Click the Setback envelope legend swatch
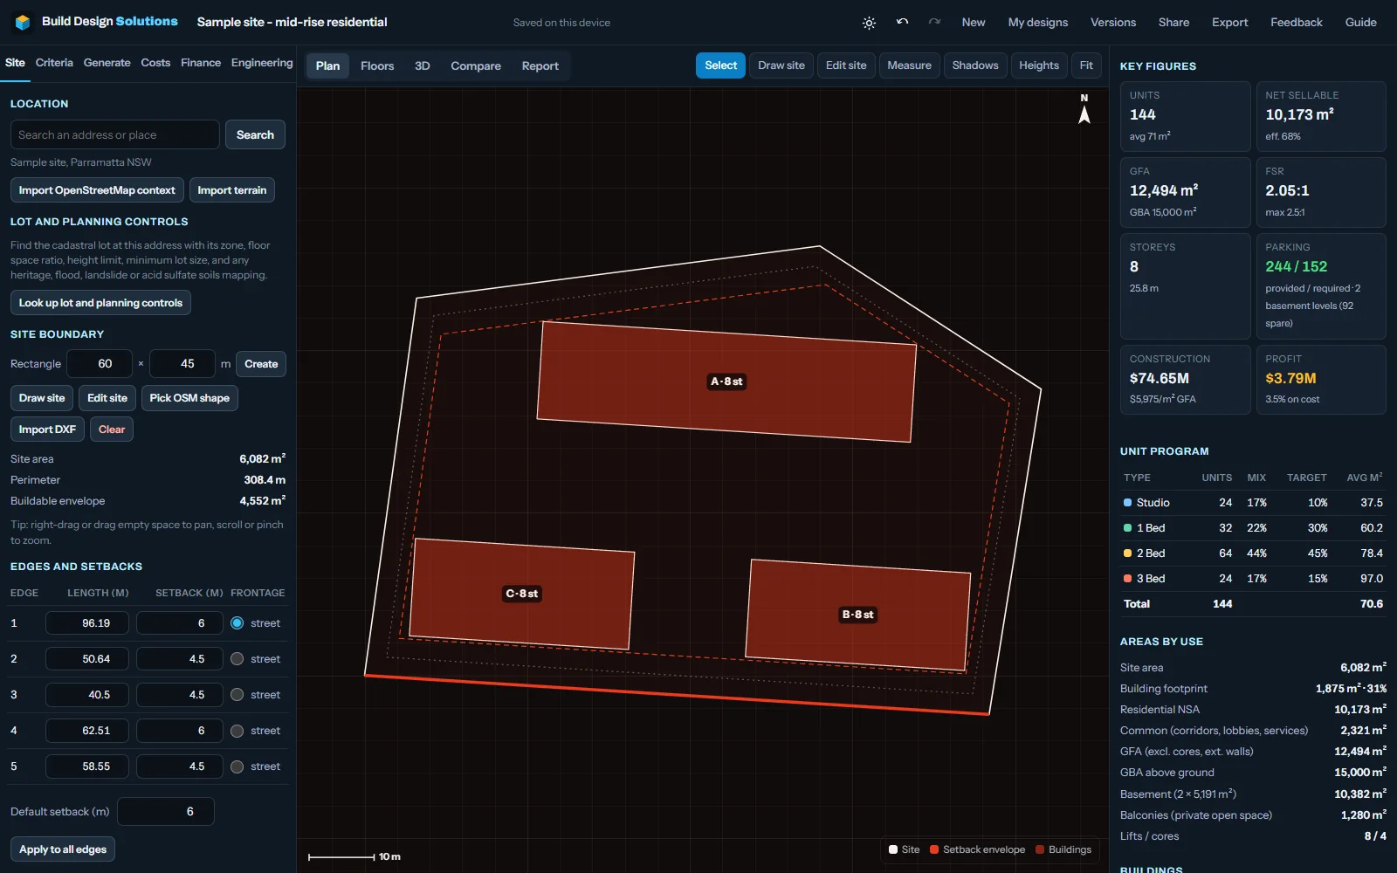The image size is (1397, 873). [x=934, y=849]
